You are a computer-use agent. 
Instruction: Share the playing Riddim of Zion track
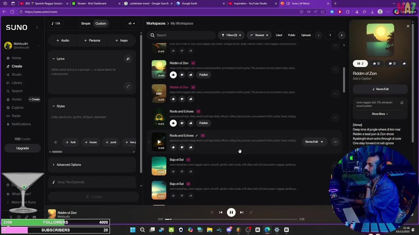point(191,99)
